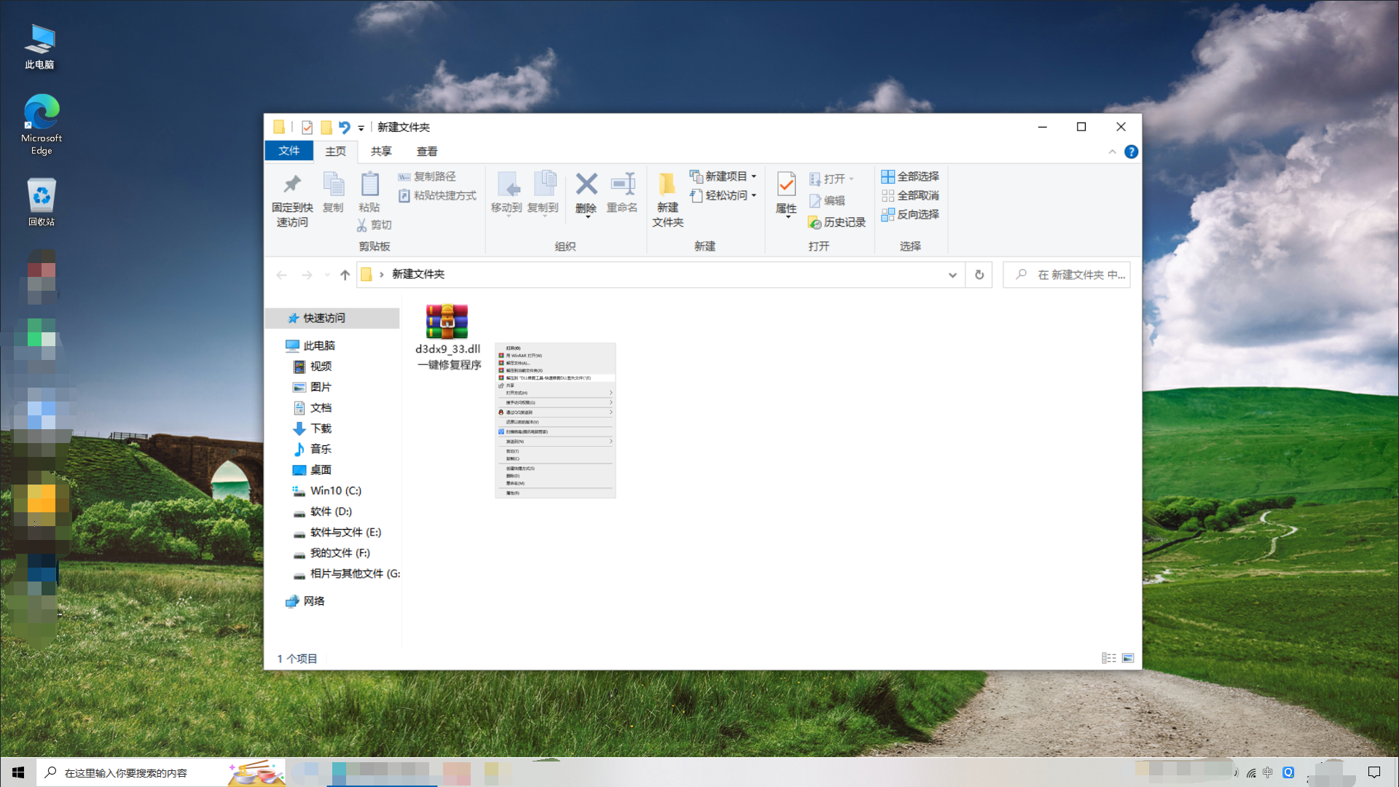Open the address bar history dropdown

[952, 275]
